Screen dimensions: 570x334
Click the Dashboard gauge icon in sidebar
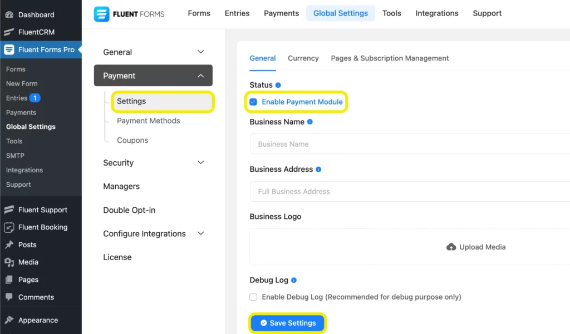pyautogui.click(x=9, y=14)
